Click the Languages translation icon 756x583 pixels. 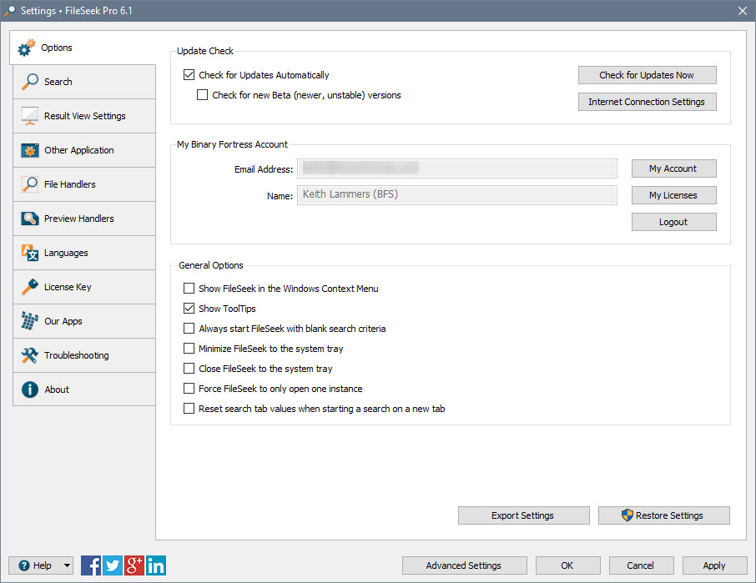pyautogui.click(x=30, y=253)
